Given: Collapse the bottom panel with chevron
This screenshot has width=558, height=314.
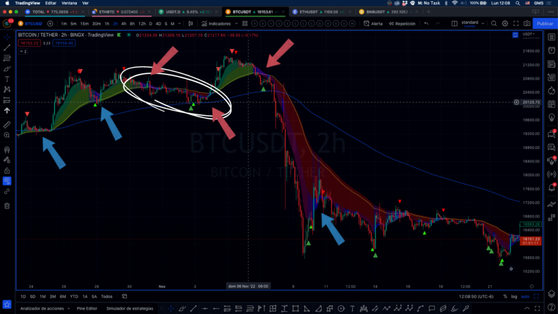Looking at the screenshot, I should [x=527, y=309].
